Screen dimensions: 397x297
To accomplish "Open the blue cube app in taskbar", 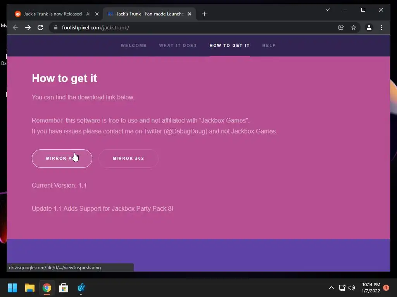I will (81, 288).
